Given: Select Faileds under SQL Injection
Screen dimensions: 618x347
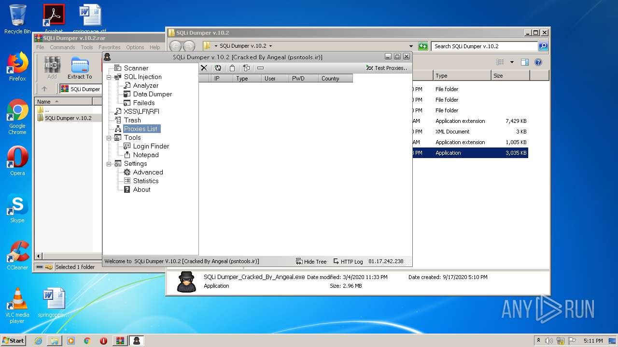Looking at the screenshot, I should pyautogui.click(x=143, y=103).
